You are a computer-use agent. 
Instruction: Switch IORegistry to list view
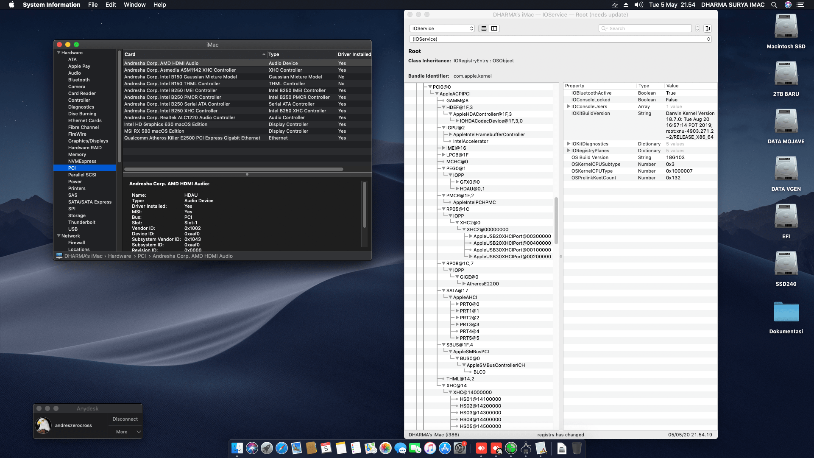(x=484, y=28)
